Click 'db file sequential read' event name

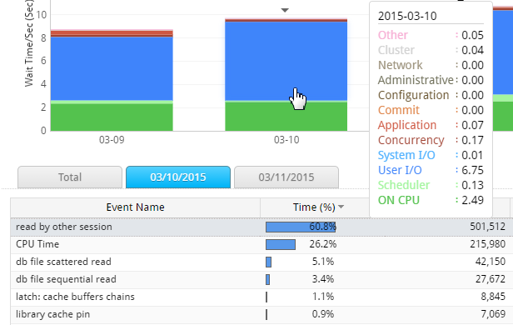coord(66,279)
